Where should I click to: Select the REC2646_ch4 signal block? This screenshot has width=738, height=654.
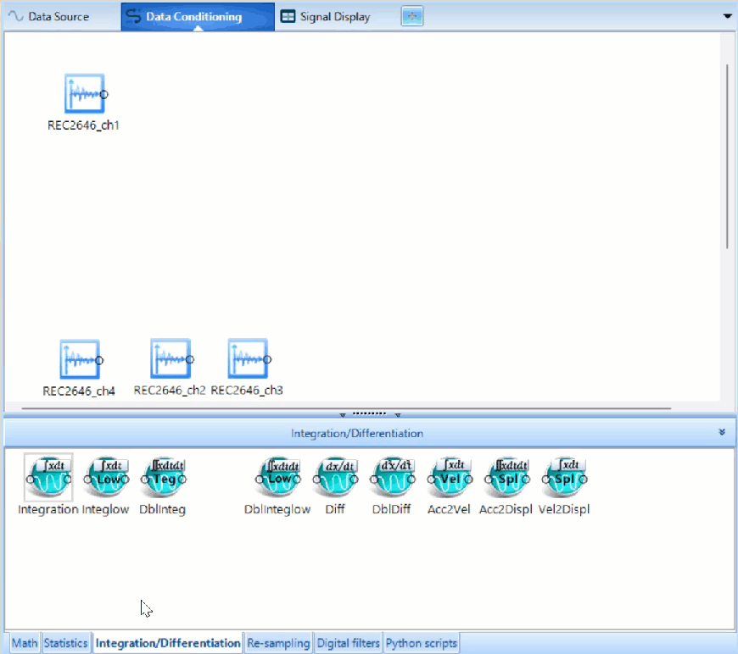pyautogui.click(x=80, y=360)
